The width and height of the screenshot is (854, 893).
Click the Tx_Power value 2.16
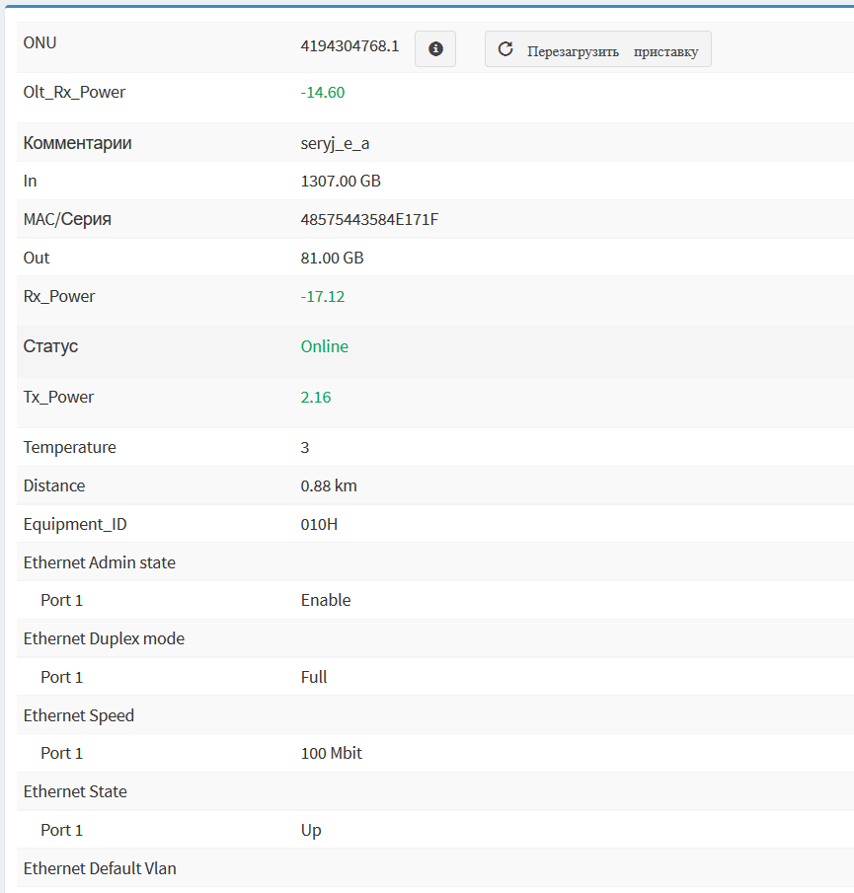click(316, 398)
